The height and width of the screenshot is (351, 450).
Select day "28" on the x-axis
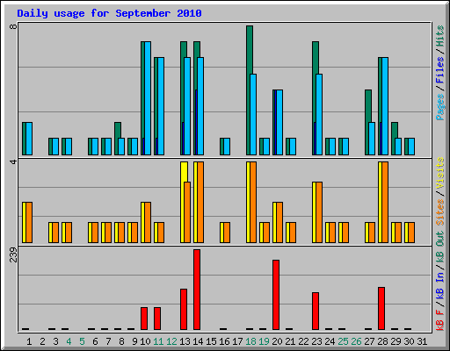(x=382, y=341)
